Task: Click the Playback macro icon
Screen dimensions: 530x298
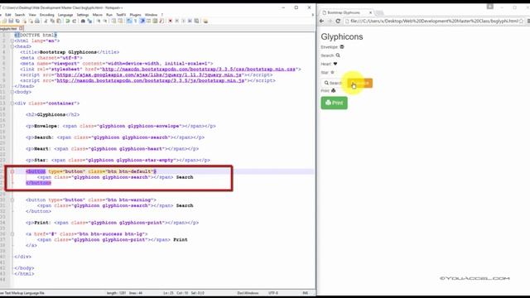Action: pos(184,21)
